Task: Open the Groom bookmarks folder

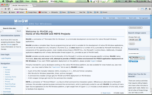Action: 104,12
